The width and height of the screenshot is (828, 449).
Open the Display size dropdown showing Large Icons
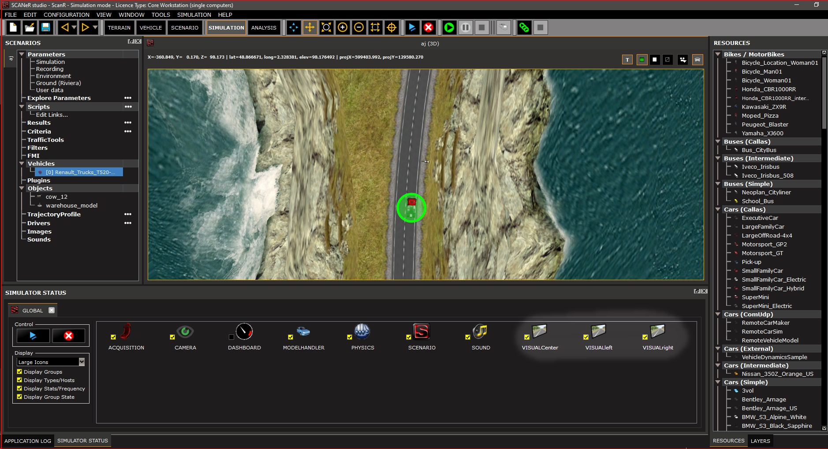pos(81,361)
